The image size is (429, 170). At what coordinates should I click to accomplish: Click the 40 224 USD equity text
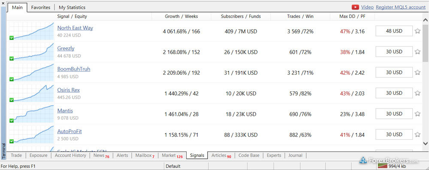69,35
